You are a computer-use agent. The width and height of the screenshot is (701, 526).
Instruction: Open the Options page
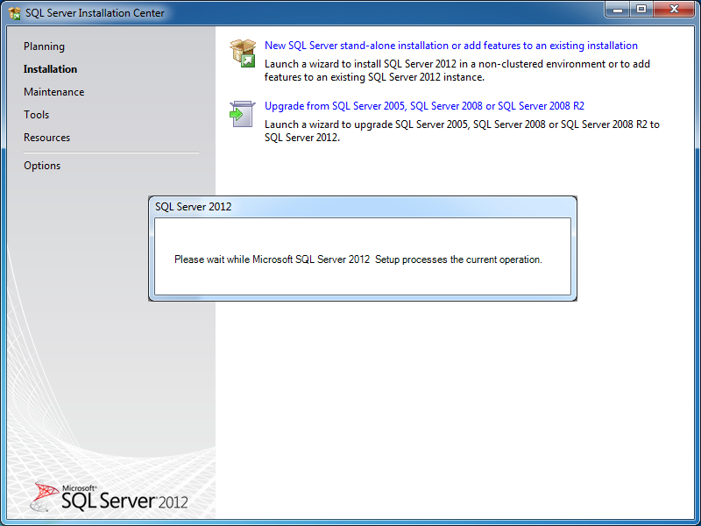coord(42,166)
